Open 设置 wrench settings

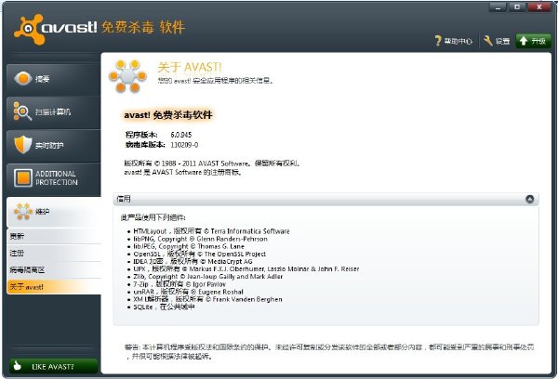click(x=497, y=41)
